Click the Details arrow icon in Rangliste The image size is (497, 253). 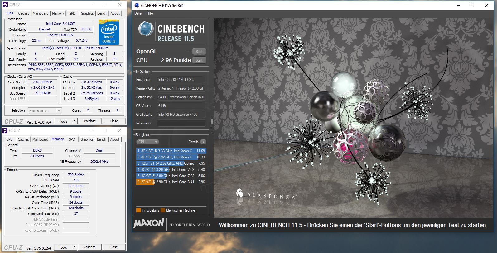click(x=203, y=142)
